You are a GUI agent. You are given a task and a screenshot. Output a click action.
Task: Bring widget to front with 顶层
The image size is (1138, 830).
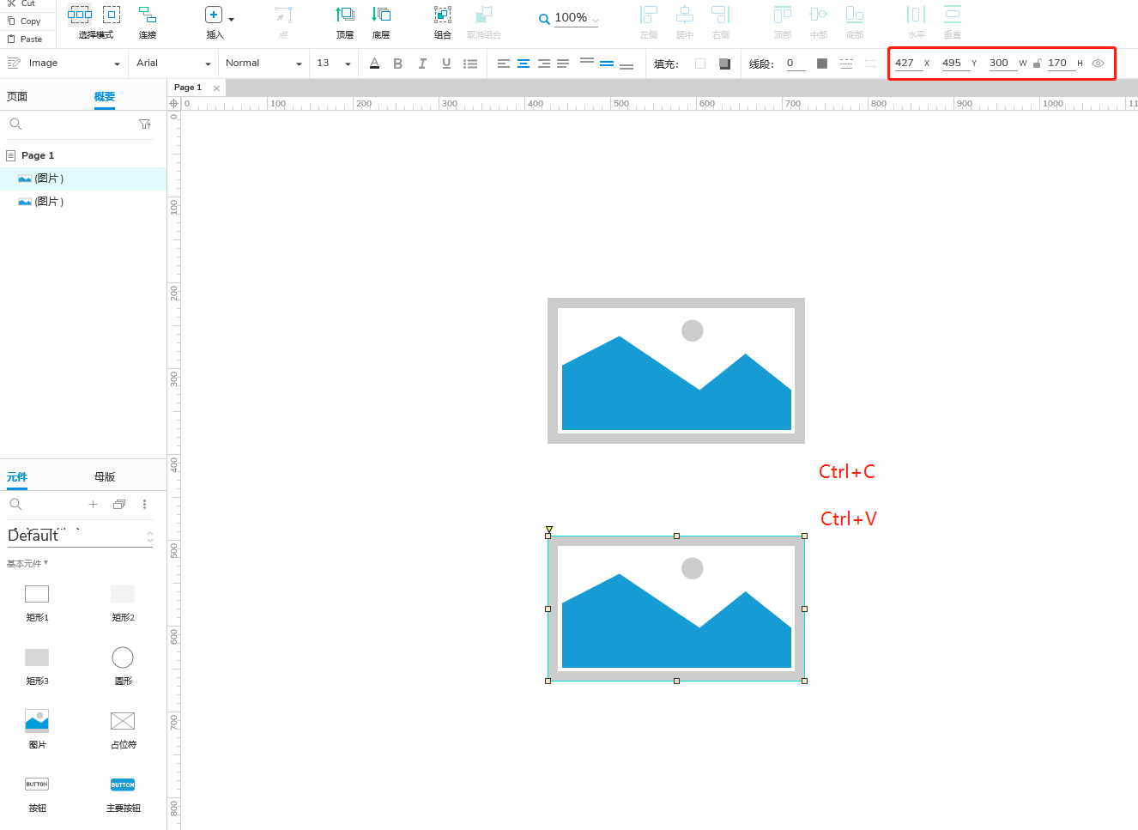click(345, 15)
